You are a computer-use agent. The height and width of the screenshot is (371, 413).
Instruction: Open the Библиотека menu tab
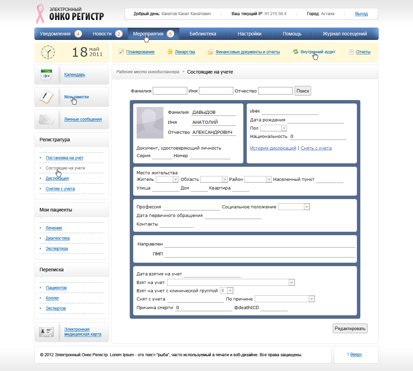point(203,34)
